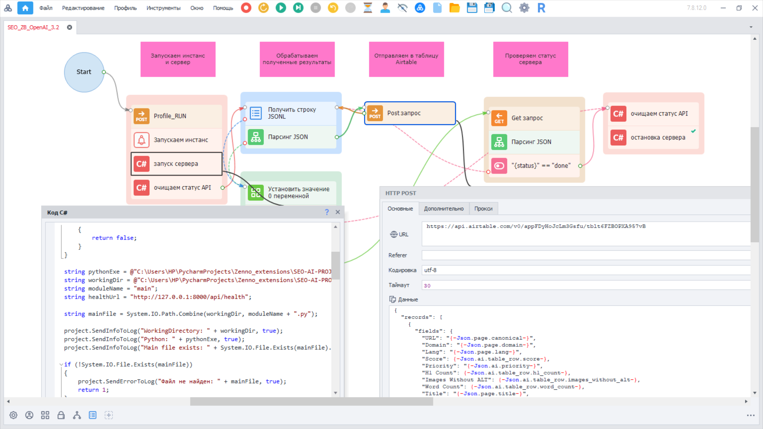Open the magnifier search icon in toolbar
The width and height of the screenshot is (763, 429).
coord(507,8)
